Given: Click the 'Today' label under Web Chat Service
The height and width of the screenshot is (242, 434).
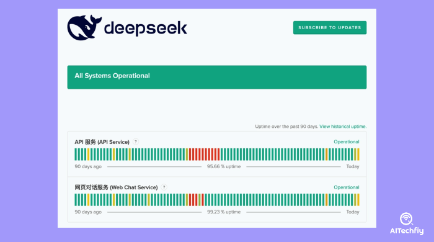Looking at the screenshot, I should pos(353,212).
